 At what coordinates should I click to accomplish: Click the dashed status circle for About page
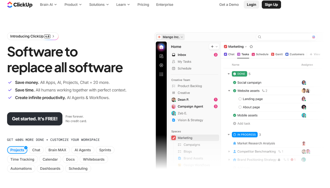[240, 107]
